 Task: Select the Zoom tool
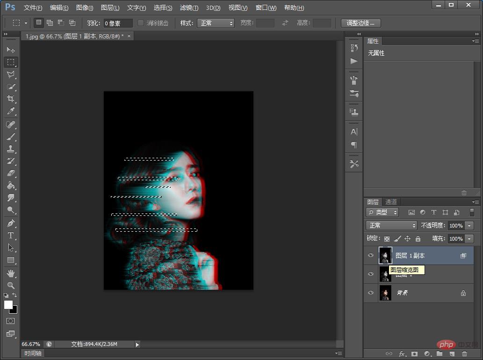(x=11, y=285)
